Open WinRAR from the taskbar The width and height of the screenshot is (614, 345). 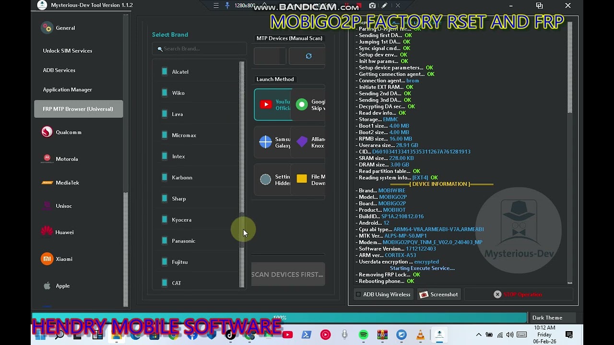(382, 334)
